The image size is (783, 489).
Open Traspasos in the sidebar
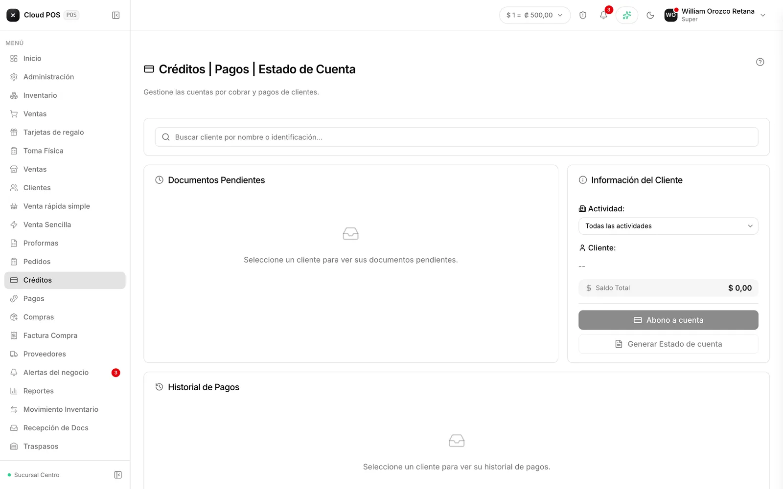[65, 446]
